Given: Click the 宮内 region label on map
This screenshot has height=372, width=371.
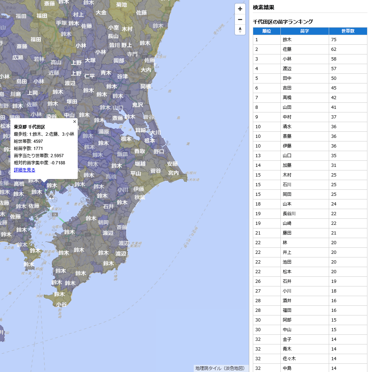Looking at the screenshot, I should (x=173, y=173).
